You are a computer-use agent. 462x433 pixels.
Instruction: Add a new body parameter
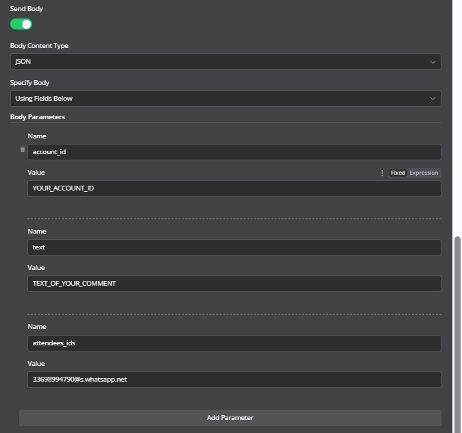tap(230, 418)
